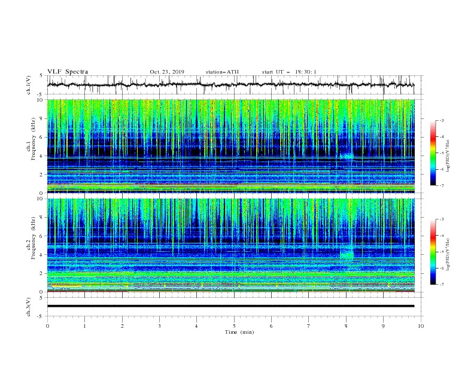Viewport: 474px width, 366px height.
Task: Click the "ch.3(V)" axis label
Action: tap(29, 307)
